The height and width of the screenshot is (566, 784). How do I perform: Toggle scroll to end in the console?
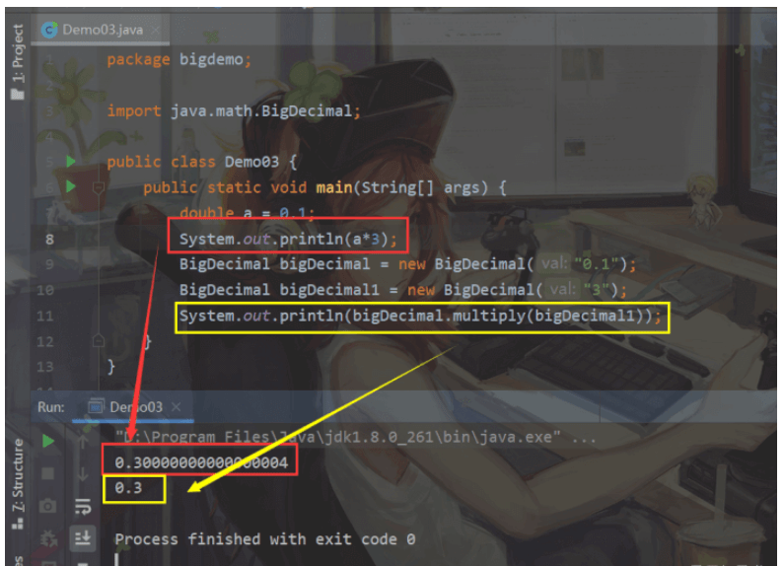click(83, 538)
